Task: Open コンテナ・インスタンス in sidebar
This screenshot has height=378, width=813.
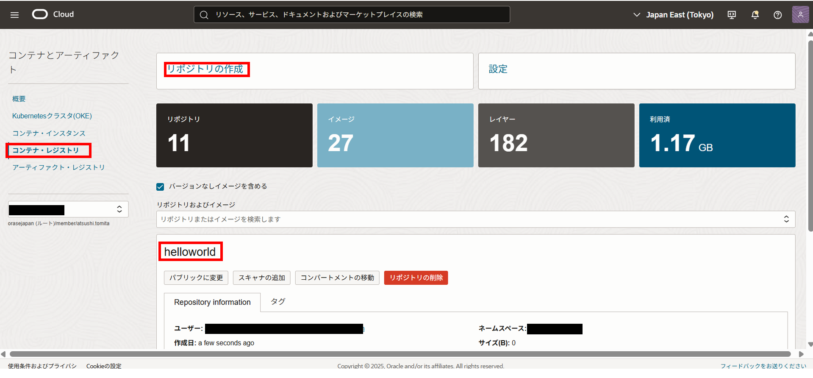Action: (49, 133)
